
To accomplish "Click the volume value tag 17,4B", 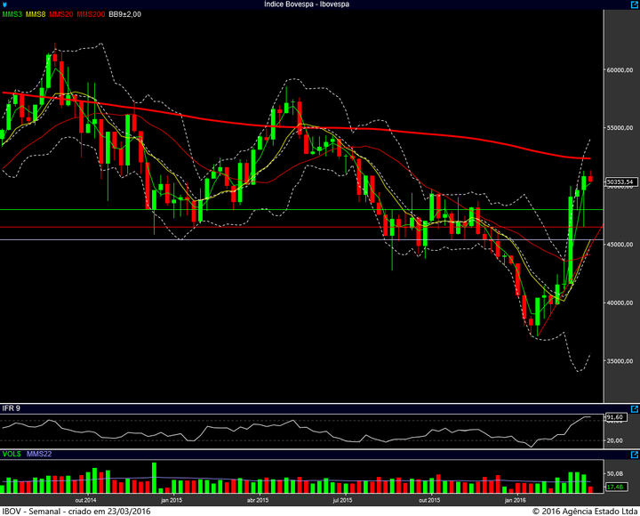I will point(616,488).
